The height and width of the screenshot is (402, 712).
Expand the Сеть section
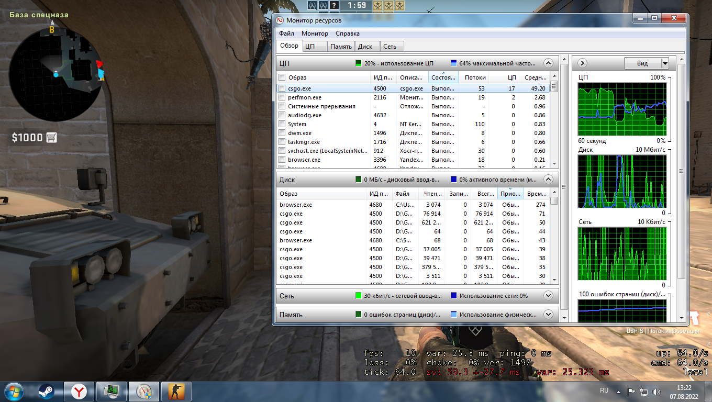click(548, 296)
